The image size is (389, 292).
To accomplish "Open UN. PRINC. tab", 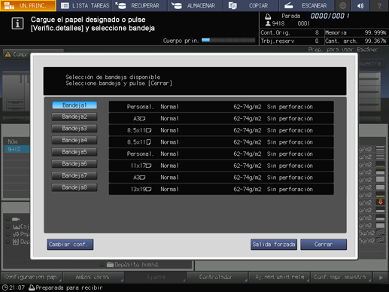I will coord(28,5).
